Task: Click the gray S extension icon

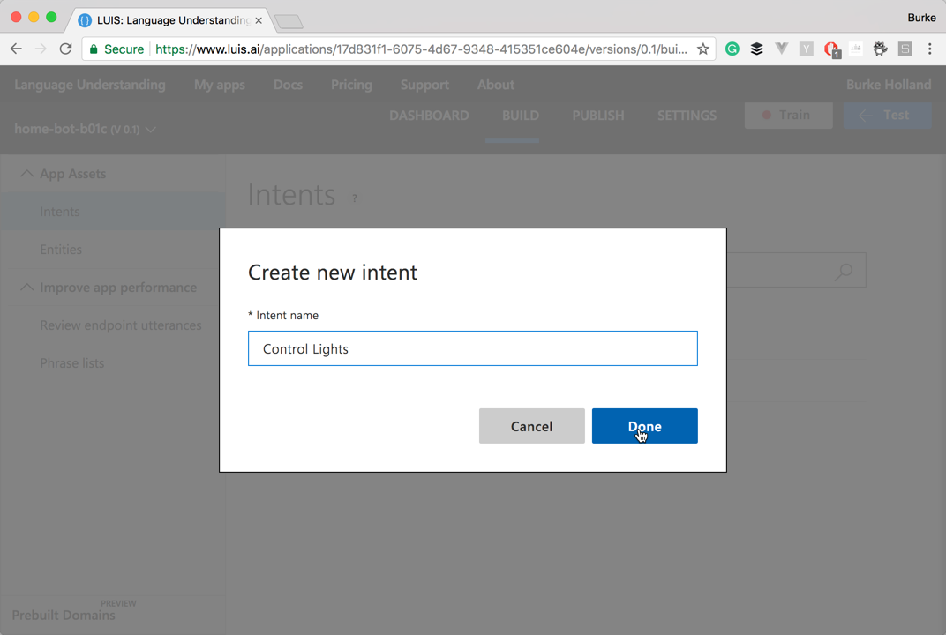Action: coord(905,49)
